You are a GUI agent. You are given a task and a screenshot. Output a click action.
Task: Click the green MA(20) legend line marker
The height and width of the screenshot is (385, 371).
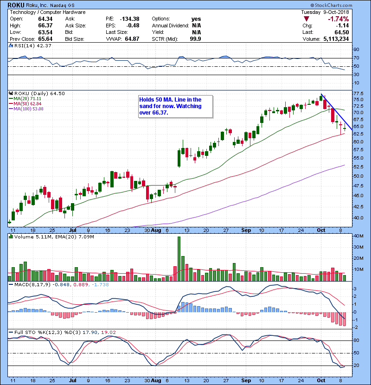pyautogui.click(x=11, y=98)
